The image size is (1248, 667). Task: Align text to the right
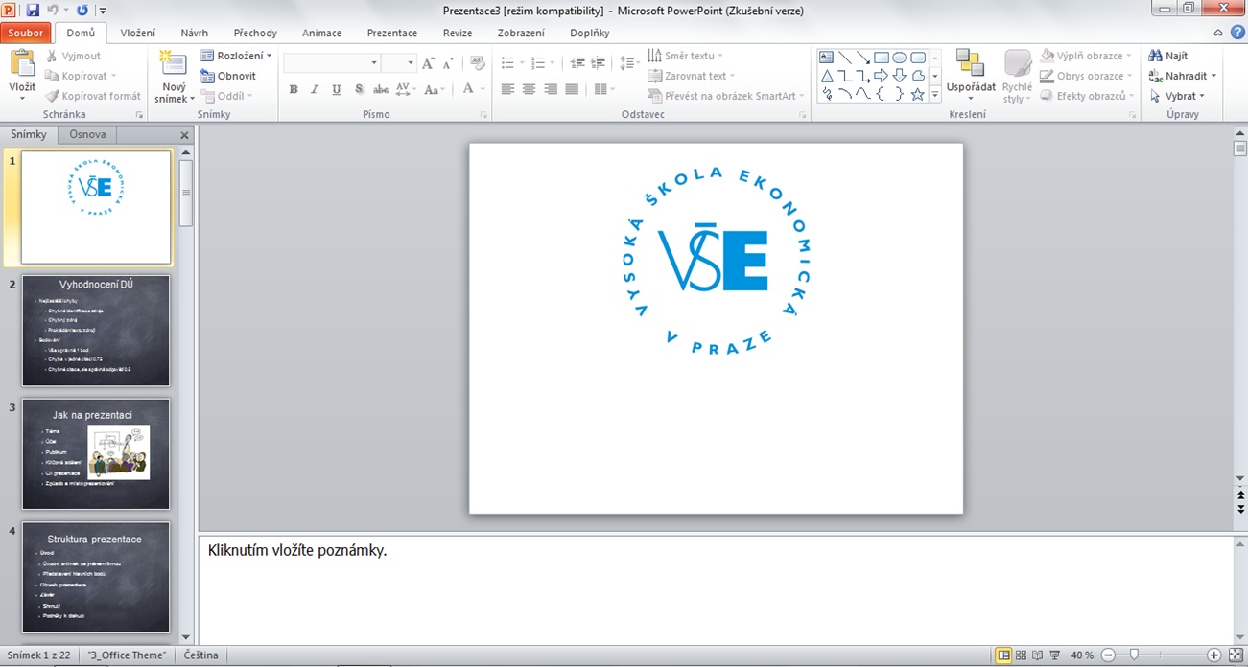pyautogui.click(x=551, y=89)
